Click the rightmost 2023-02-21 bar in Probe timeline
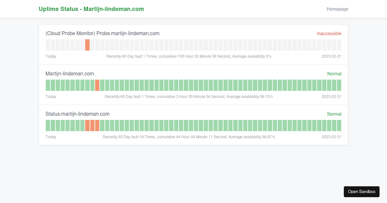387x203 pixels. point(339,44)
